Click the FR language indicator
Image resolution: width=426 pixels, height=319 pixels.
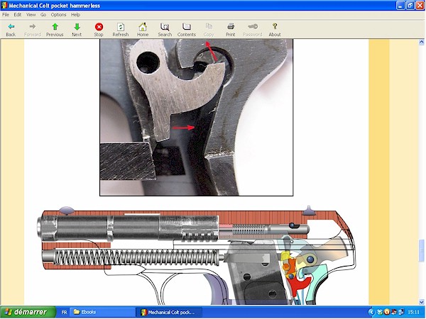tap(64, 312)
